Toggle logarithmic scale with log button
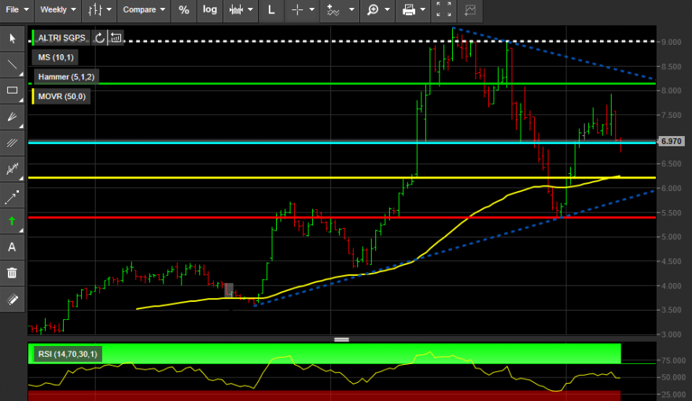This screenshot has width=692, height=401. point(210,9)
